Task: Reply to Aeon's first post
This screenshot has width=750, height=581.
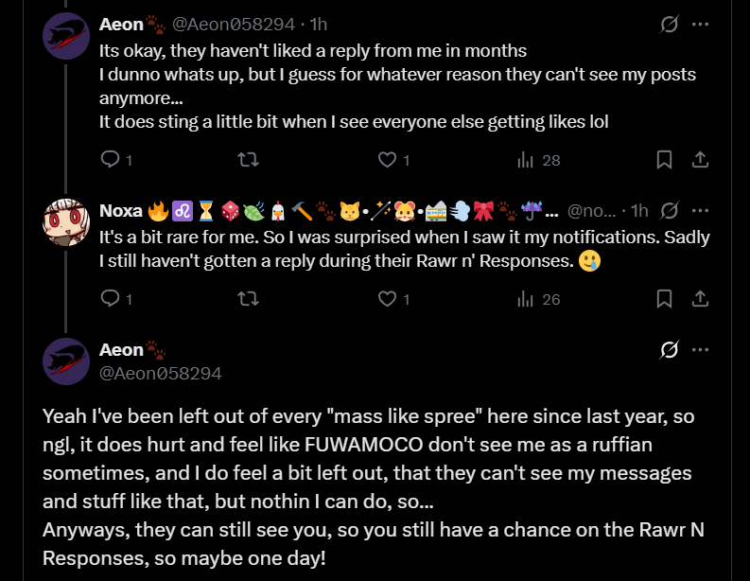Action: 111,160
